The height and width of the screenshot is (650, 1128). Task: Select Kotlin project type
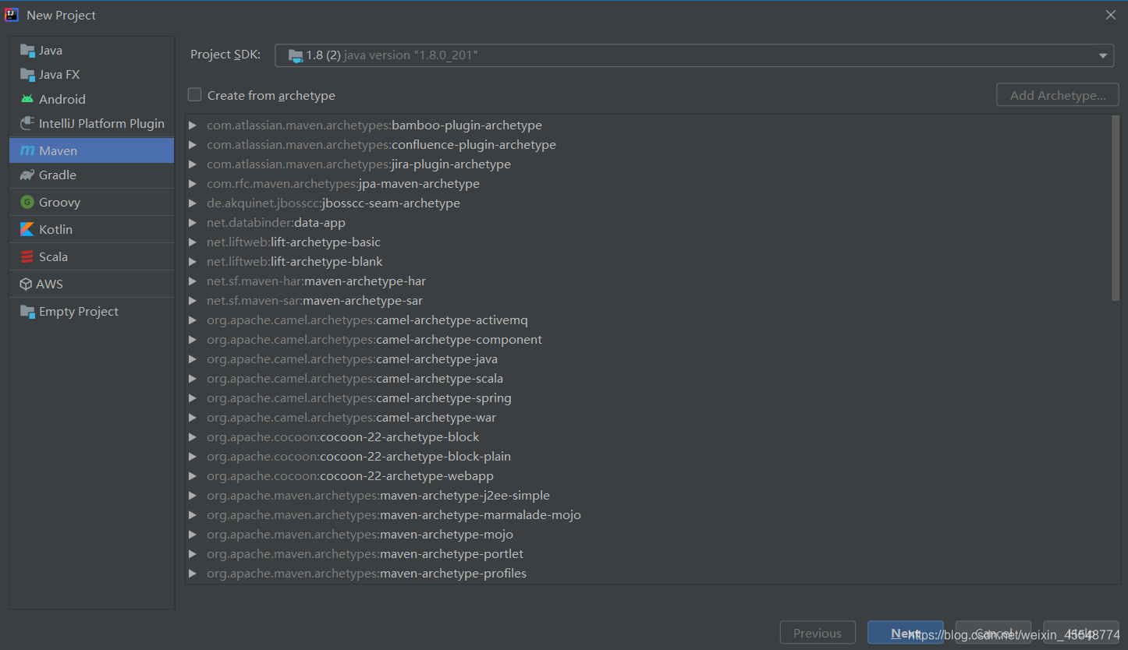coord(92,230)
